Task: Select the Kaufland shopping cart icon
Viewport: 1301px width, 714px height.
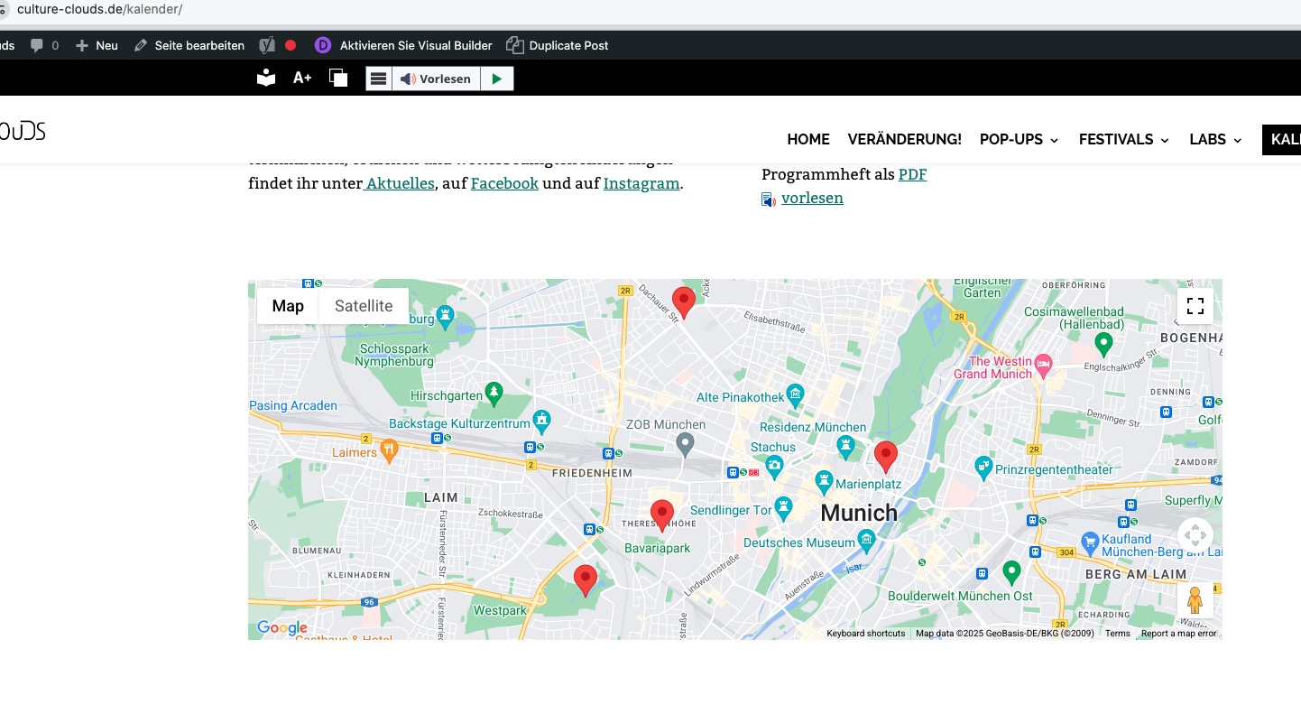Action: [x=1092, y=542]
